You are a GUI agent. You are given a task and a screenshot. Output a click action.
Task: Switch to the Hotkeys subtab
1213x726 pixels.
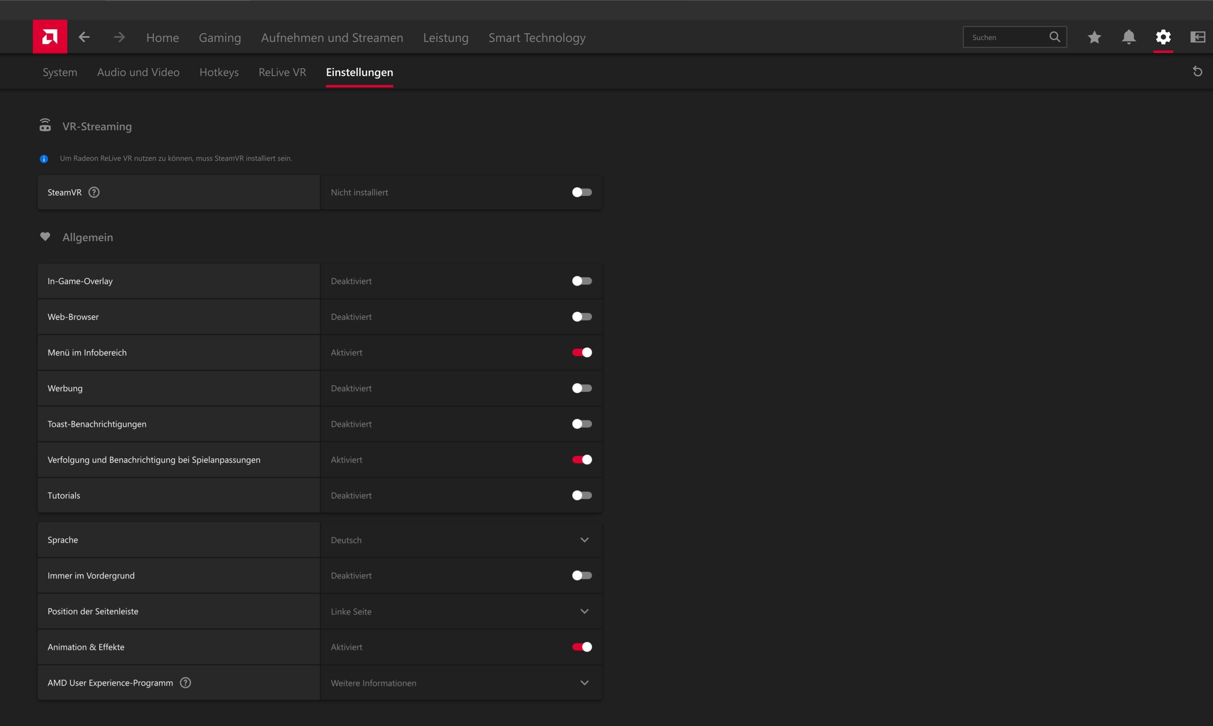(219, 72)
